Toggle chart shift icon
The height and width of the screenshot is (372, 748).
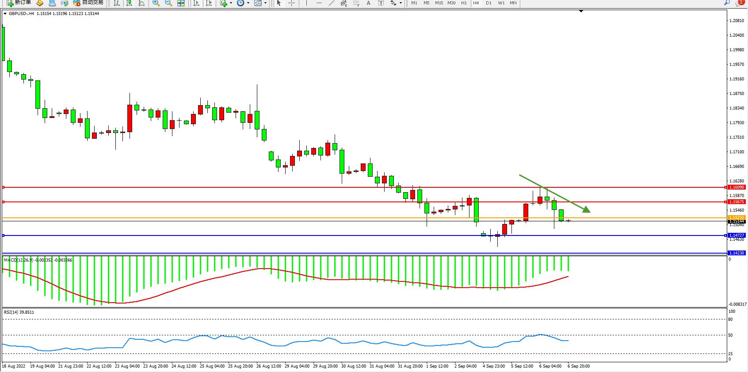pos(209,3)
